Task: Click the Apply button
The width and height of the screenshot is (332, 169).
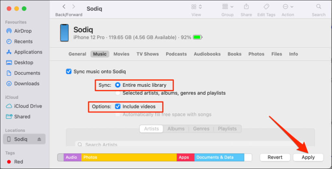Action: pos(308,157)
